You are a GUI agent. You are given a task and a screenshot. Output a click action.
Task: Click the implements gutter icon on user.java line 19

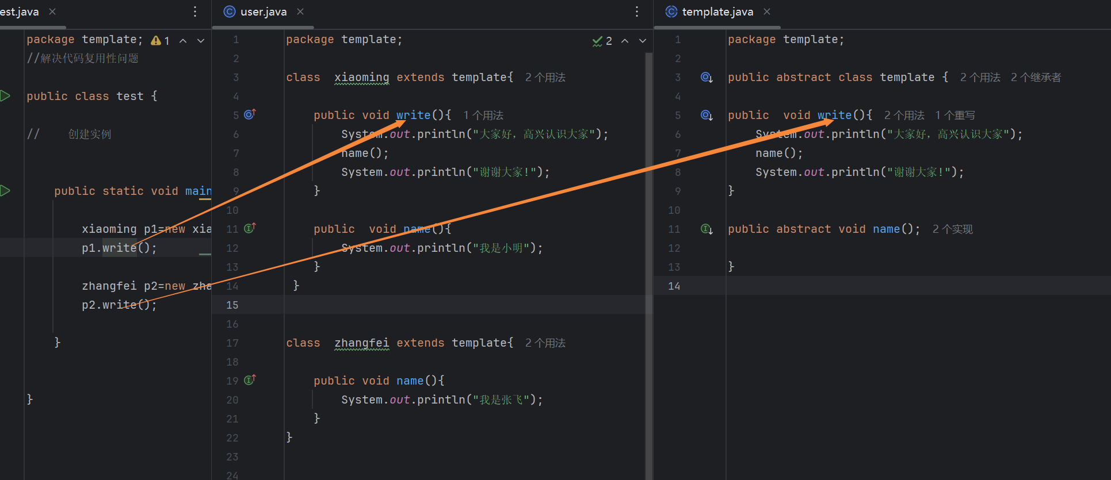(249, 381)
